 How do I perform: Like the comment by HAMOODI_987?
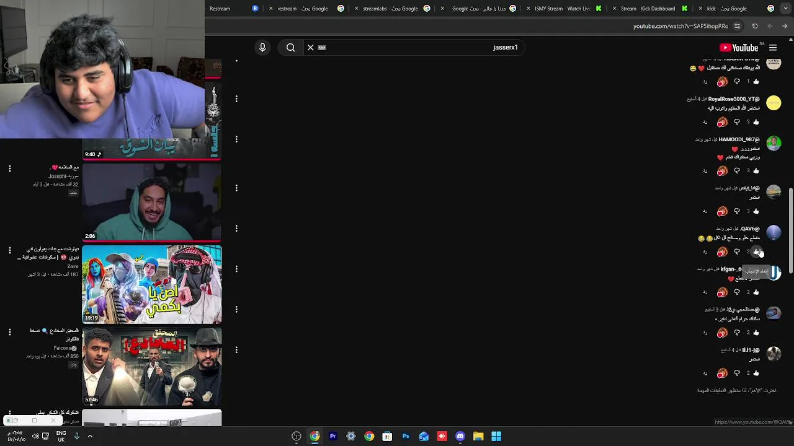pyautogui.click(x=756, y=170)
